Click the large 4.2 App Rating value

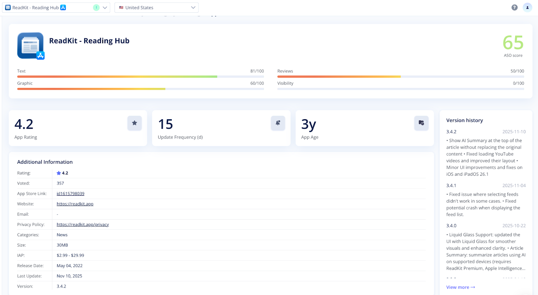click(24, 124)
